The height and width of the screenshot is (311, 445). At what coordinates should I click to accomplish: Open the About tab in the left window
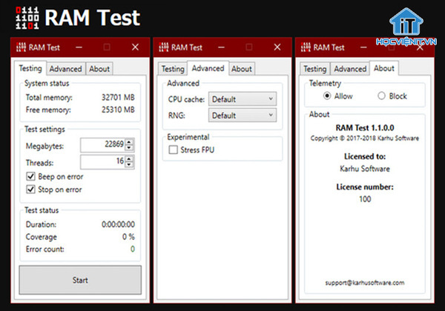(x=99, y=69)
